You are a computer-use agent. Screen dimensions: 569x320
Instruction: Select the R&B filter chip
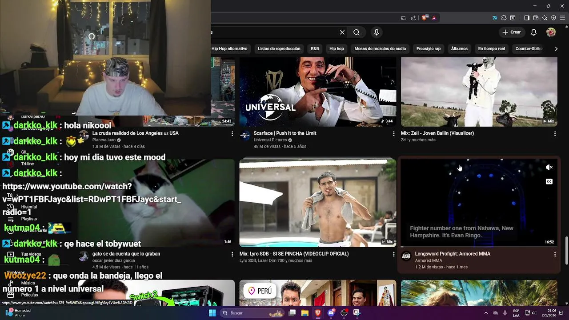(x=315, y=49)
